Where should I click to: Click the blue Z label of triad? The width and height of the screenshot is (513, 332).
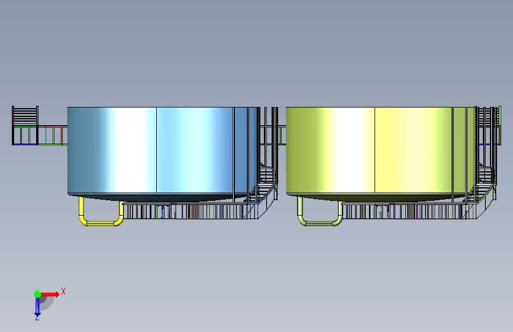pos(37,318)
